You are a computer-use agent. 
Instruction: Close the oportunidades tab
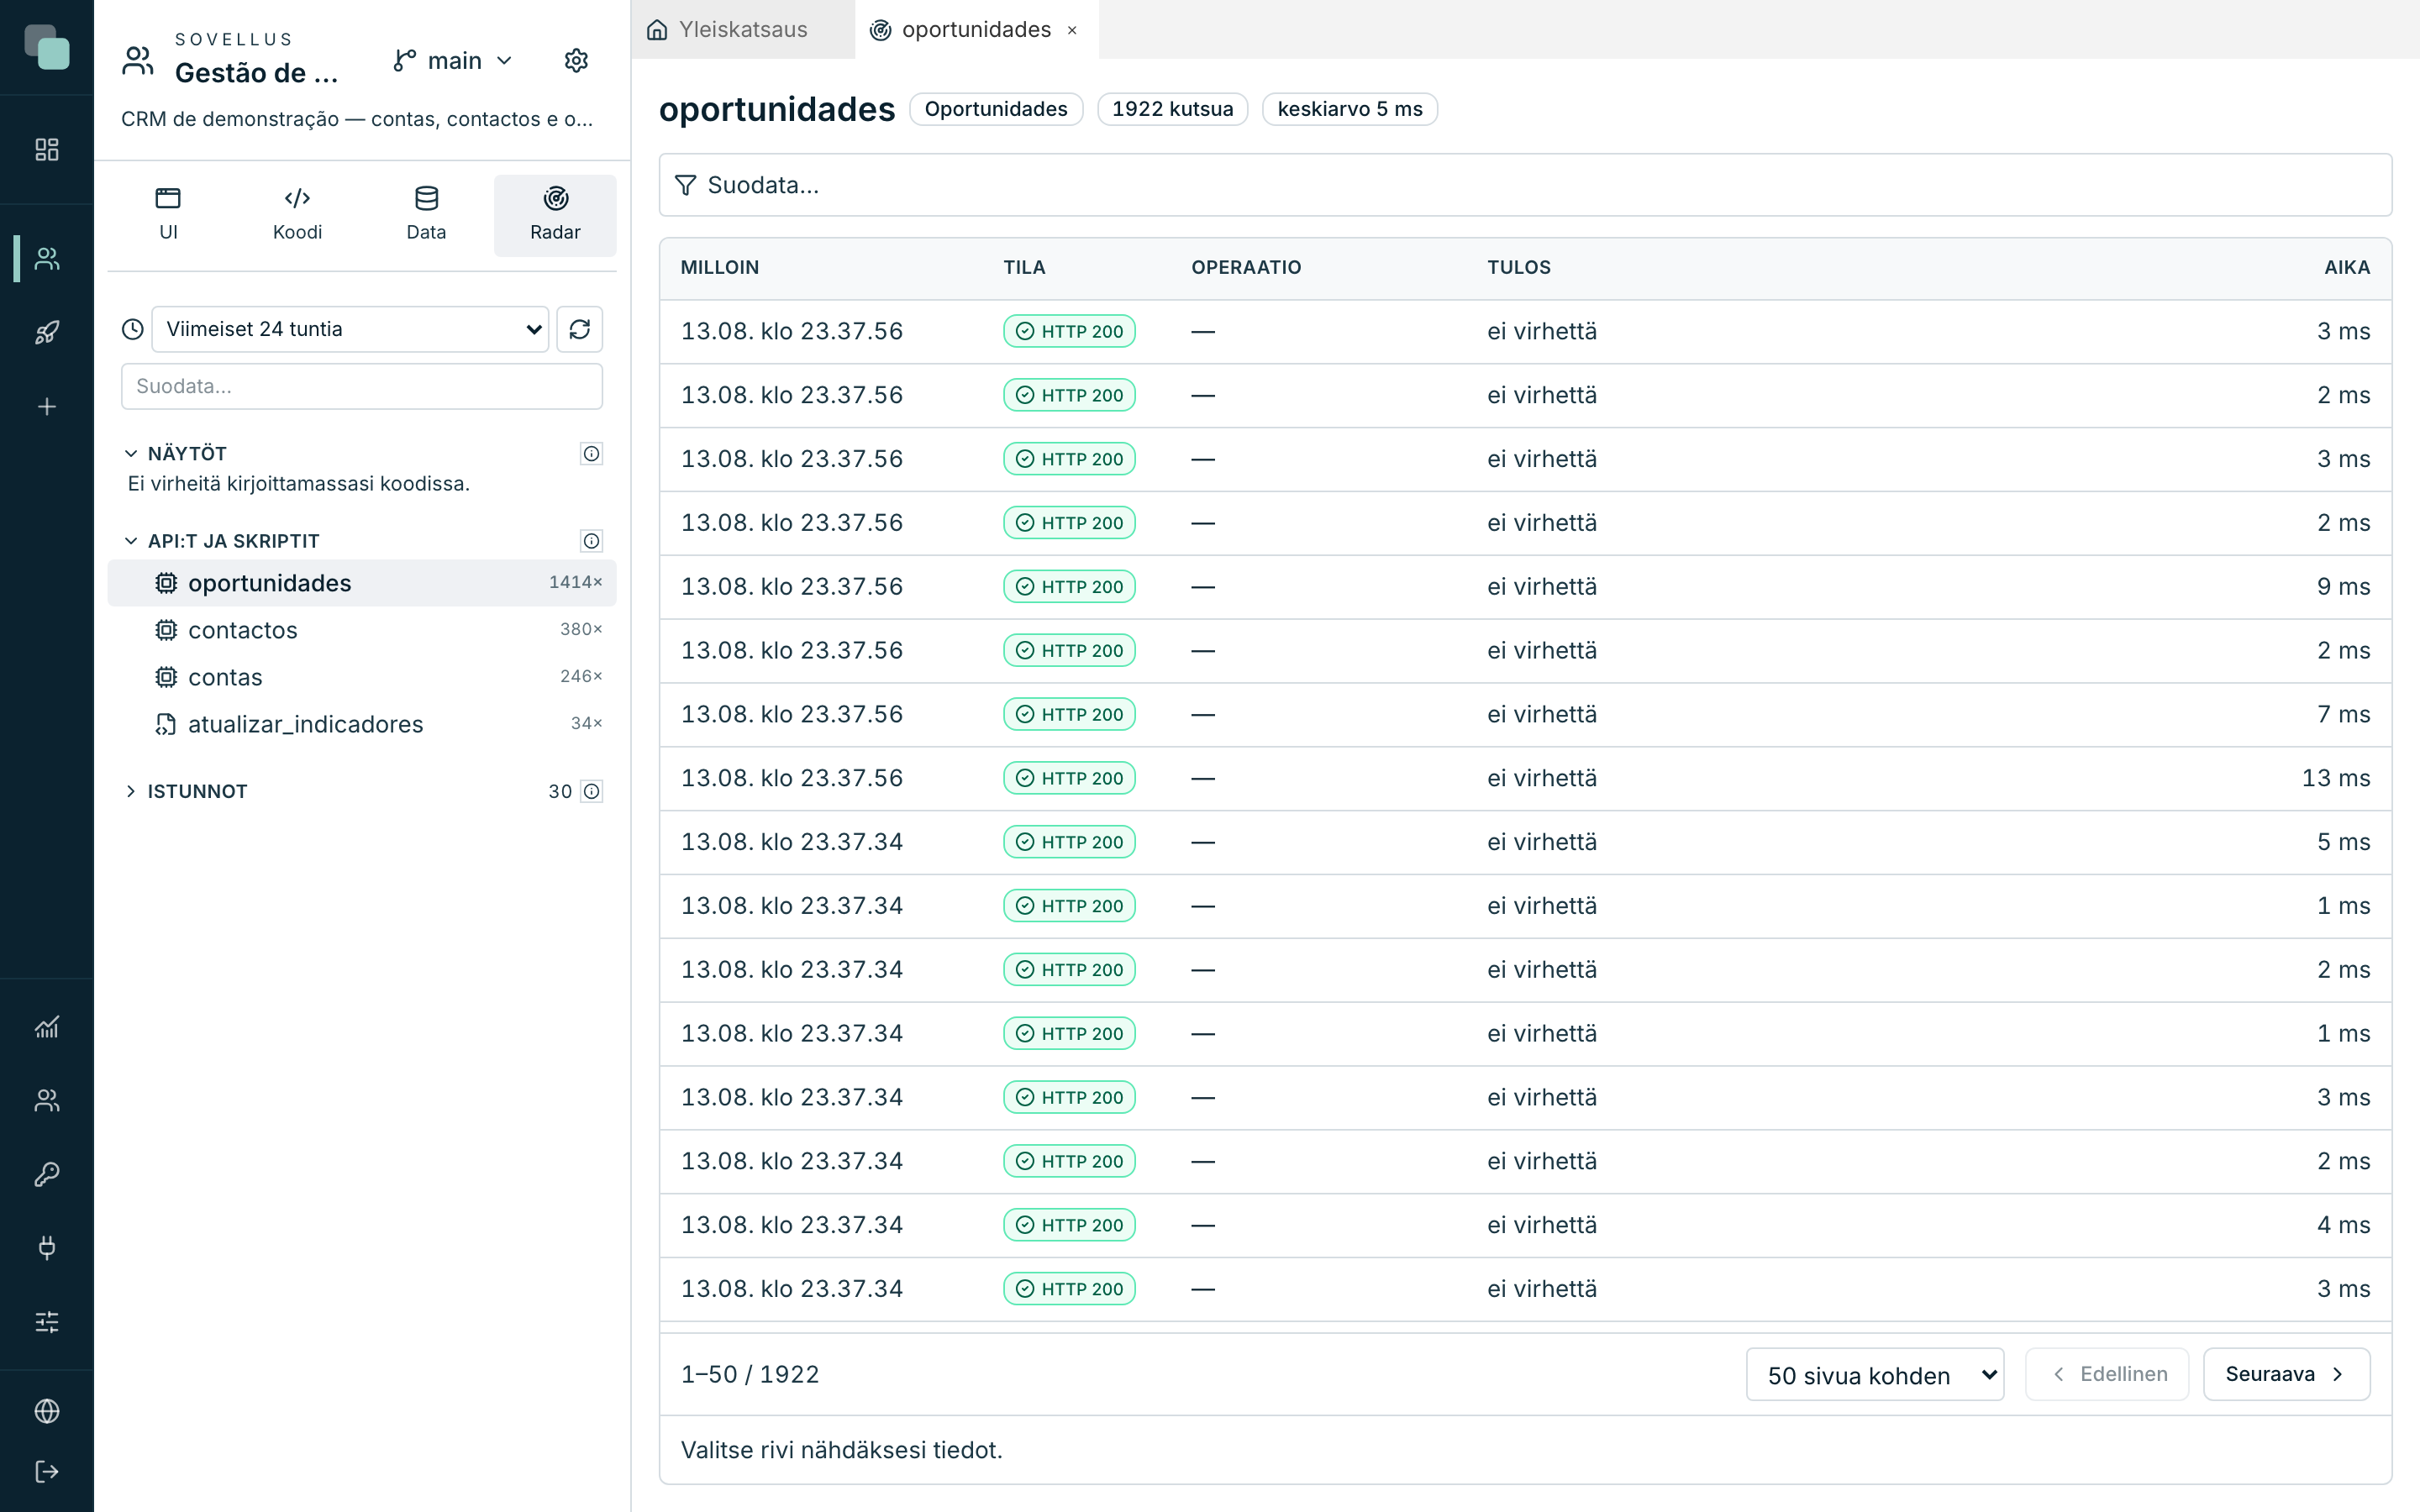point(1072,31)
